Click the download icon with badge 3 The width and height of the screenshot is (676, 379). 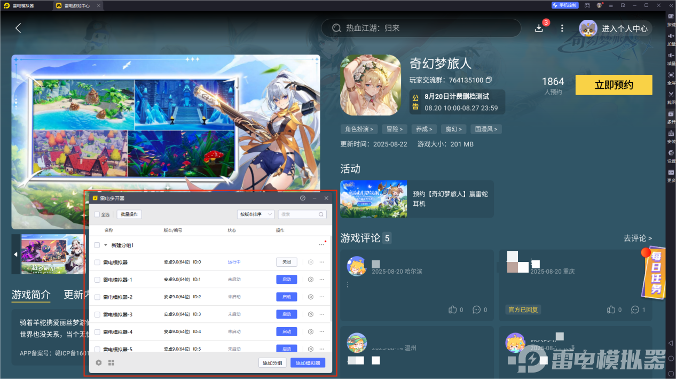pyautogui.click(x=539, y=27)
